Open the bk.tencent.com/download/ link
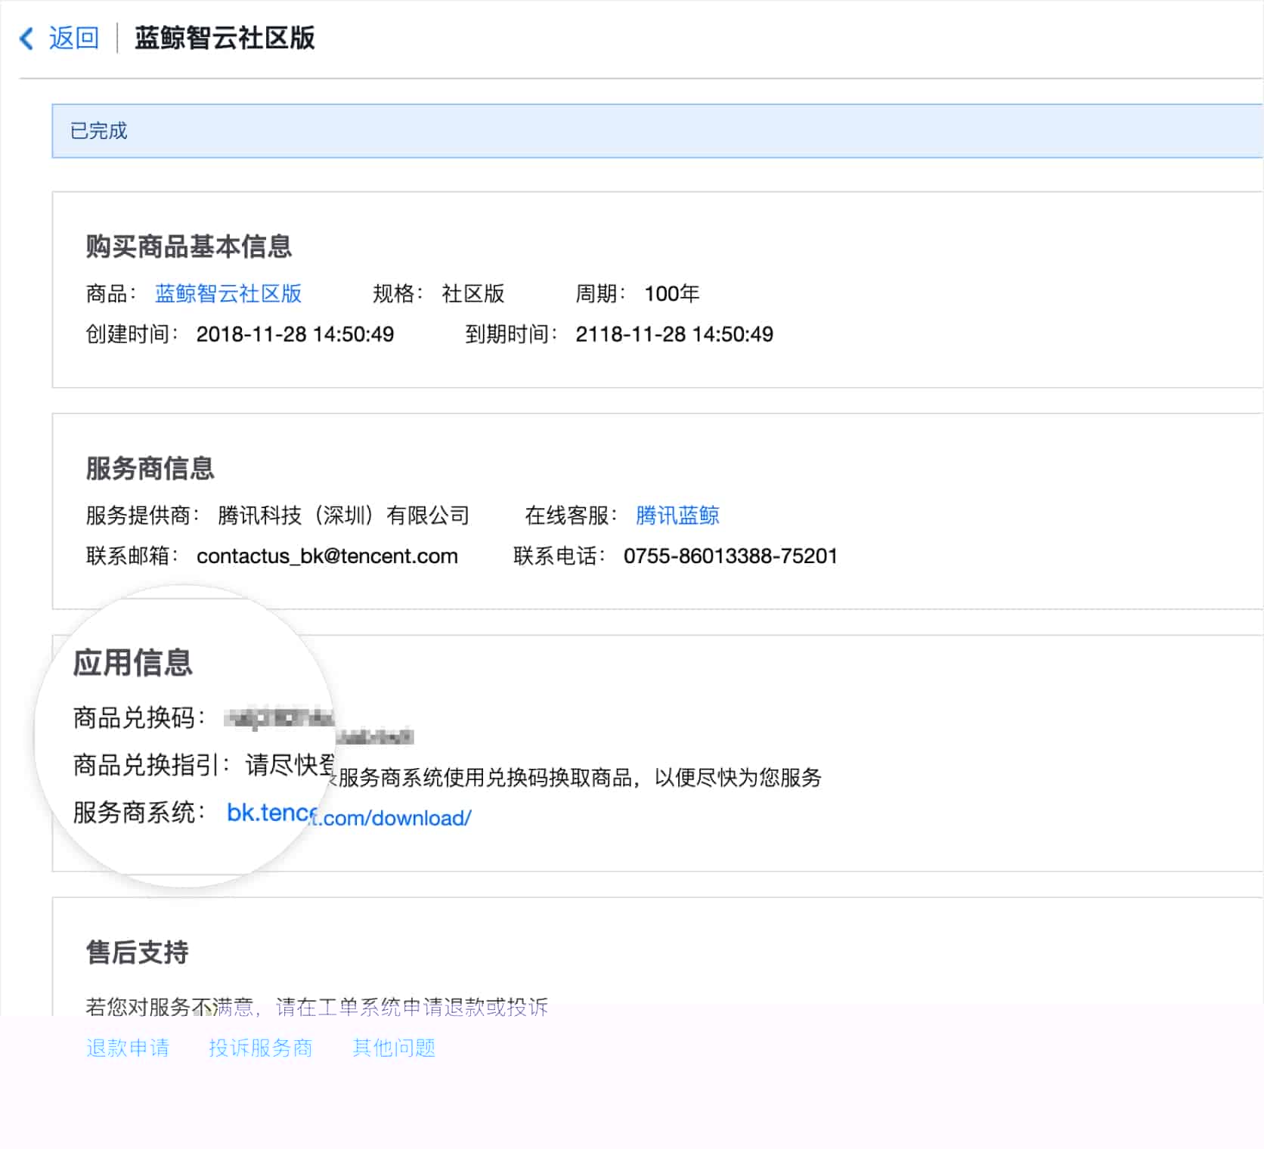The image size is (1264, 1149). 349,815
